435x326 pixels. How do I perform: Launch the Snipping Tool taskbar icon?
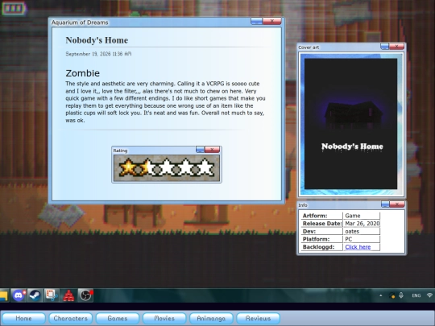[52, 295]
